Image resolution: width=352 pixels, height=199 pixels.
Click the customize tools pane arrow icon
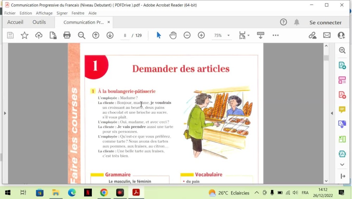(343, 176)
